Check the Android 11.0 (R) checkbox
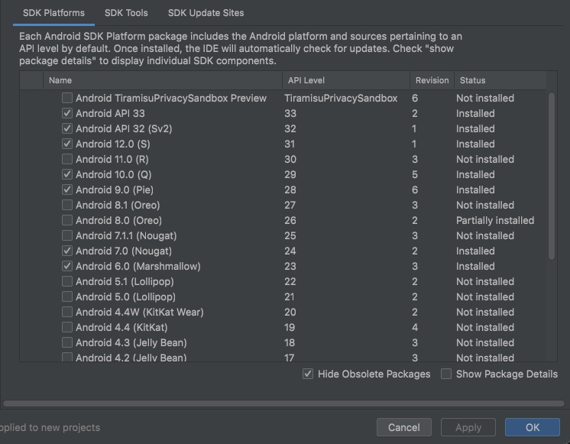Image resolution: width=570 pixels, height=444 pixels. point(67,160)
